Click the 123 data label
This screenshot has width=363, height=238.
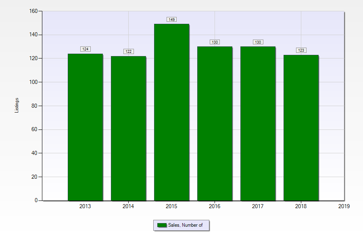(x=301, y=50)
